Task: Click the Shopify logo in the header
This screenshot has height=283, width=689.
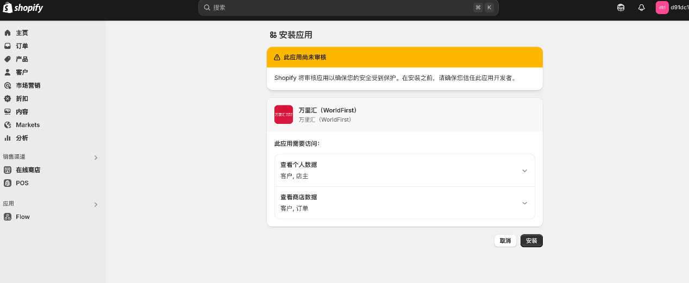Action: [x=23, y=8]
